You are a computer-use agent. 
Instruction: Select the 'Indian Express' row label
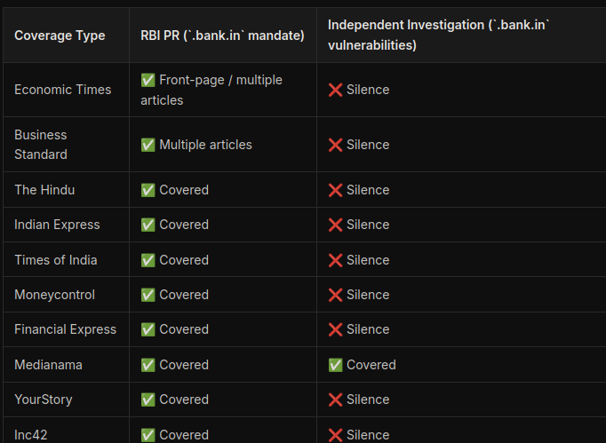pyautogui.click(x=57, y=225)
